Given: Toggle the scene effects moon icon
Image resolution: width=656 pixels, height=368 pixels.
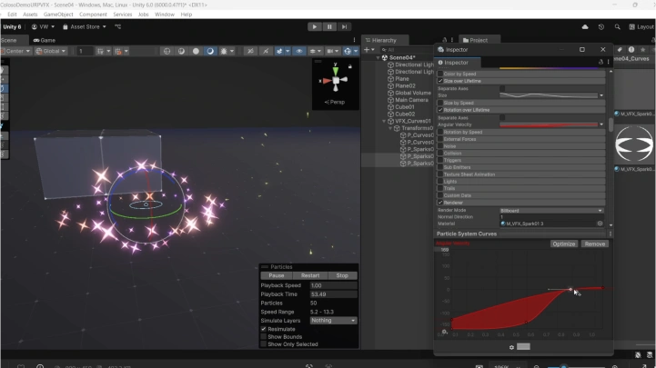Looking at the screenshot, I should click(210, 51).
